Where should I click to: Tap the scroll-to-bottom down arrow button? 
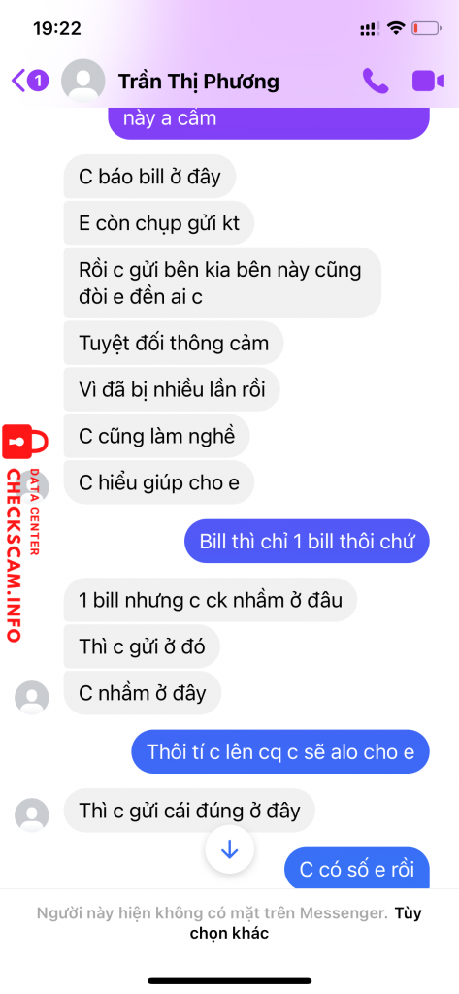tap(229, 849)
